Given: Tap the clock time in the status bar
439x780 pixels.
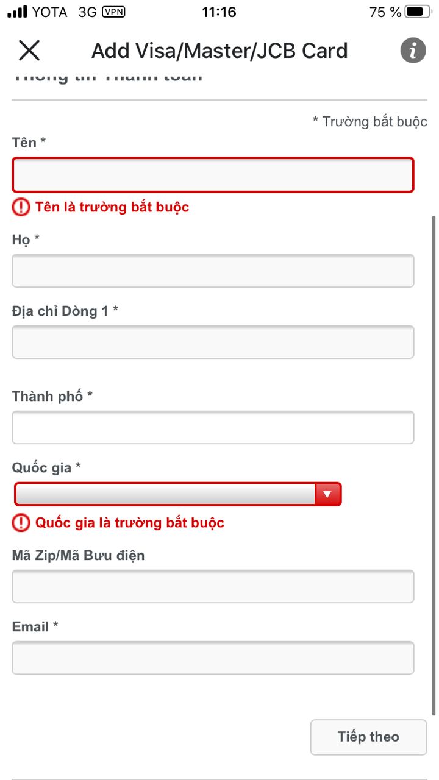Looking at the screenshot, I should [219, 12].
